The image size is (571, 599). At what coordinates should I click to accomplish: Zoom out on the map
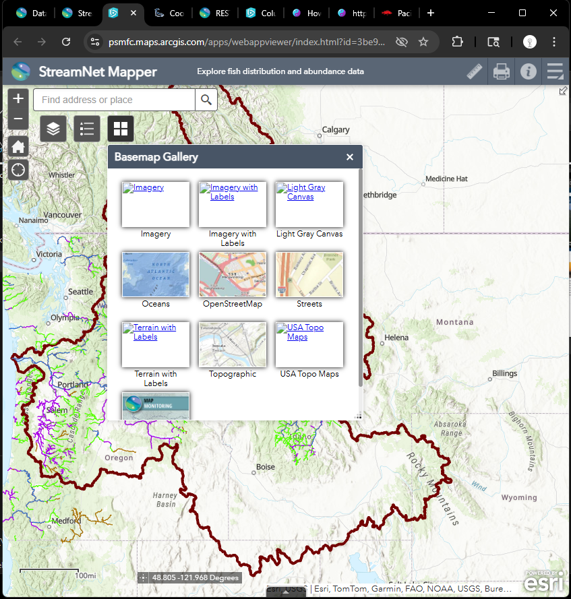point(18,119)
